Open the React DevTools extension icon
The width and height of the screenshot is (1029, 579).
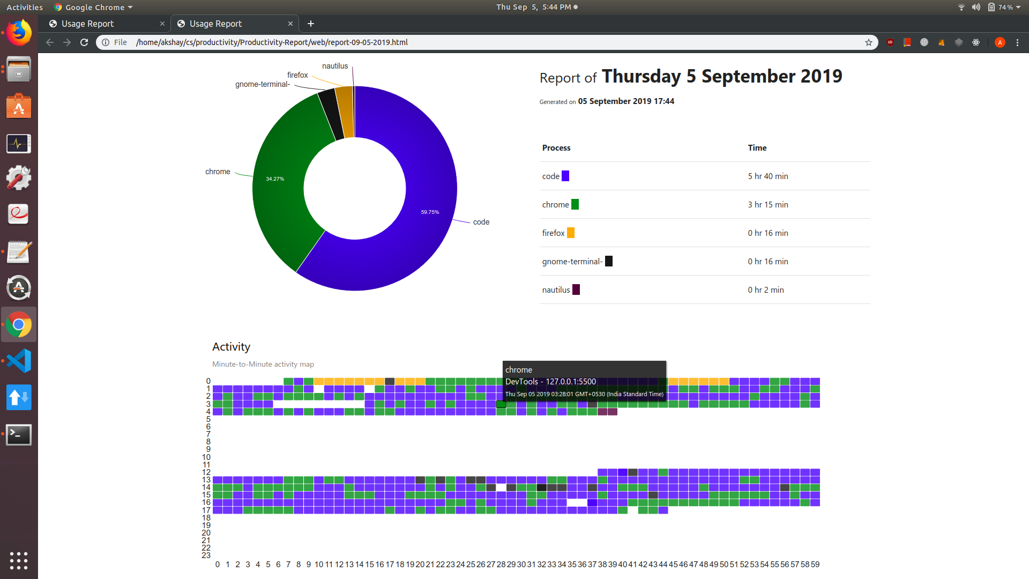pyautogui.click(x=976, y=42)
